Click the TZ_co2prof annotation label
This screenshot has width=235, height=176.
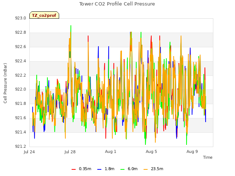[44, 15]
